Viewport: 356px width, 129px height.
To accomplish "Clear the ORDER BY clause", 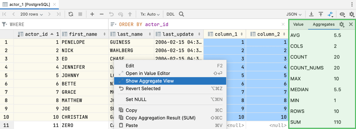I will pos(283,24).
